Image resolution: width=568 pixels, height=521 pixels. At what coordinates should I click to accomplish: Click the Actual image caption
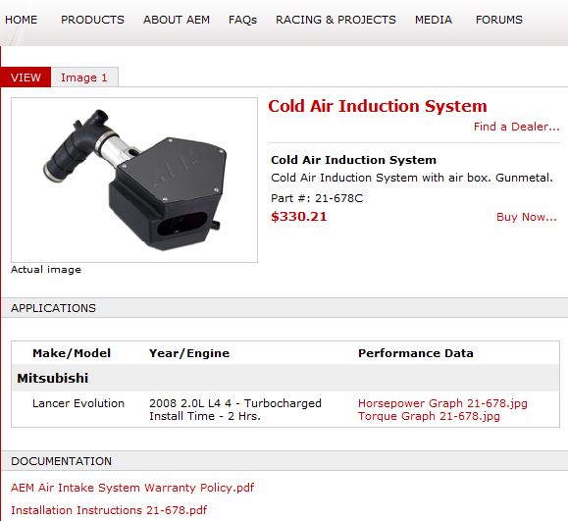pos(46,270)
